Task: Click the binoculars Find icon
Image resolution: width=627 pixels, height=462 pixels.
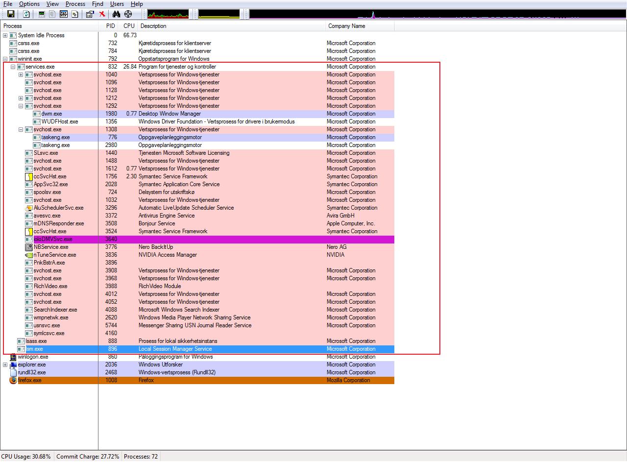Action: (x=117, y=14)
